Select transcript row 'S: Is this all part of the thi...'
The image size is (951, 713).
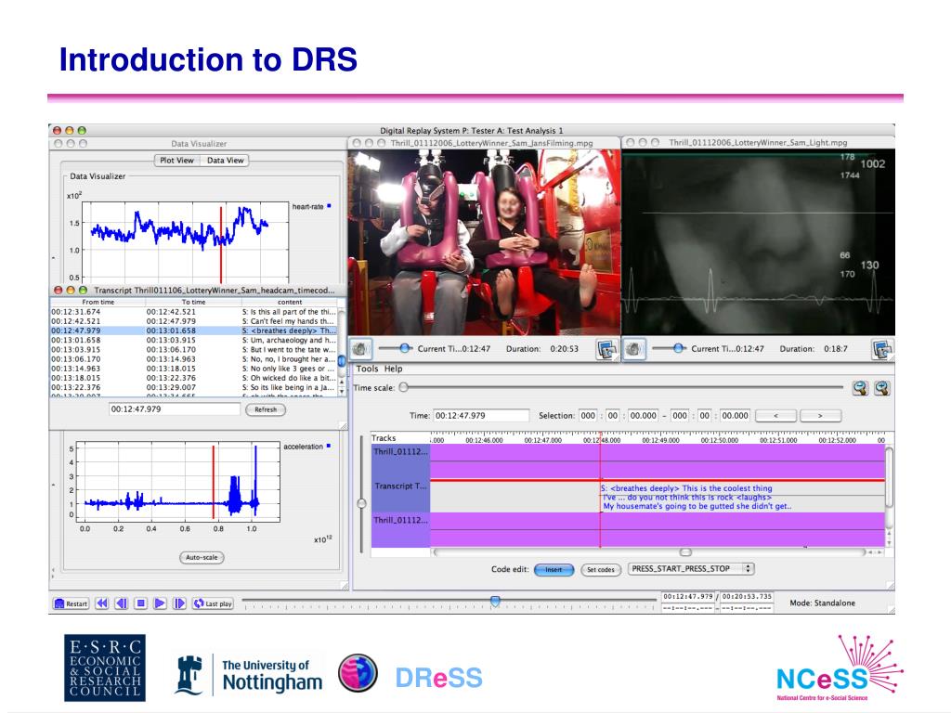(x=194, y=312)
